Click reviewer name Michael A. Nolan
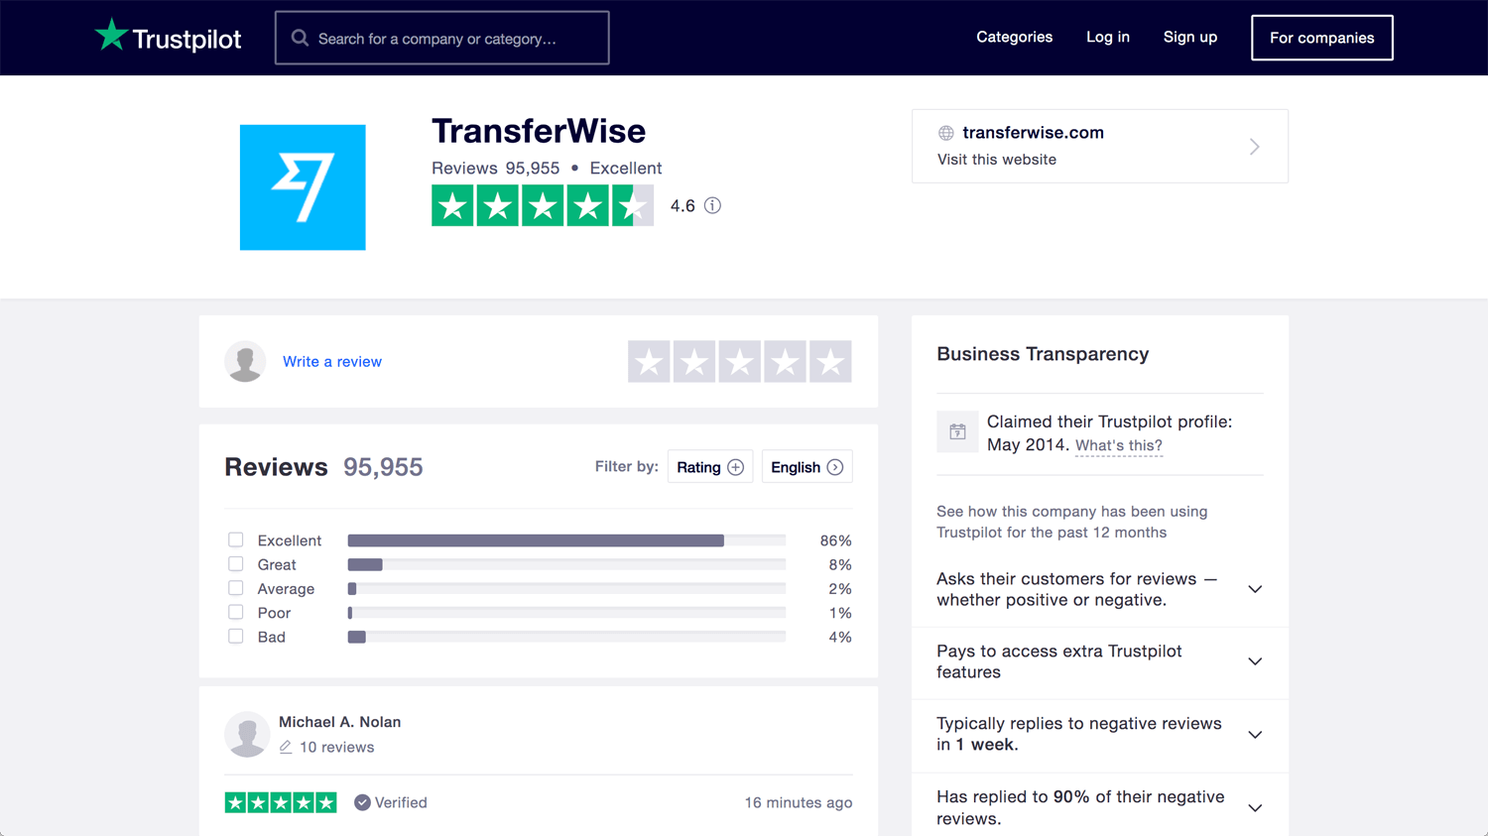Screen dimensions: 1488x836 (340, 722)
